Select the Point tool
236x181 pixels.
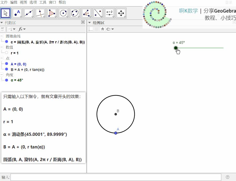[x=17, y=13]
